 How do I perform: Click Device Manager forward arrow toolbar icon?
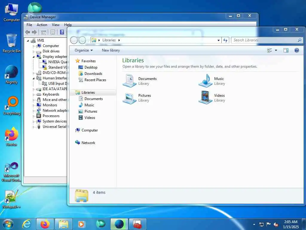(34, 32)
